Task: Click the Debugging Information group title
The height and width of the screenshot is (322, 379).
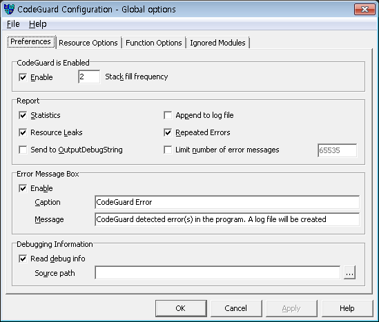Action: coord(55,244)
